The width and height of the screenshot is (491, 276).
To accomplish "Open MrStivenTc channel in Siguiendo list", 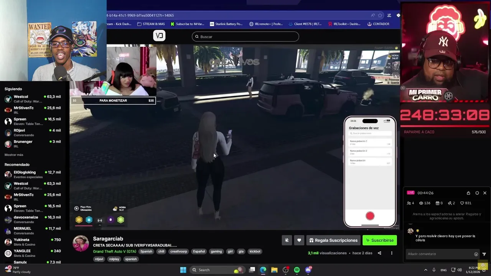I will 33,110.
